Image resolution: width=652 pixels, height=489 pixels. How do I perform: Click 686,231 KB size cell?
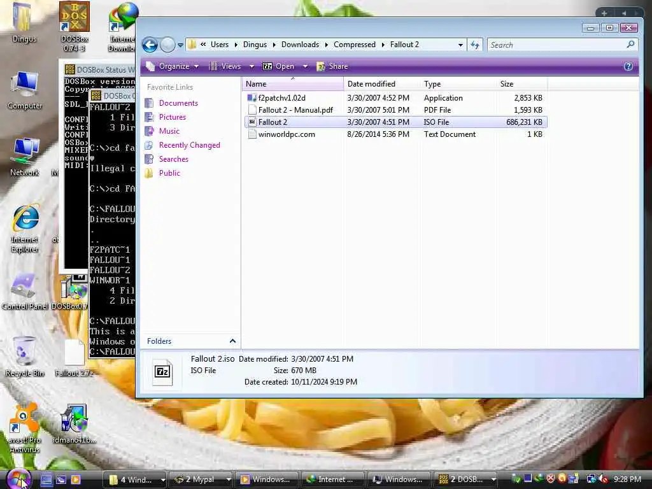524,122
